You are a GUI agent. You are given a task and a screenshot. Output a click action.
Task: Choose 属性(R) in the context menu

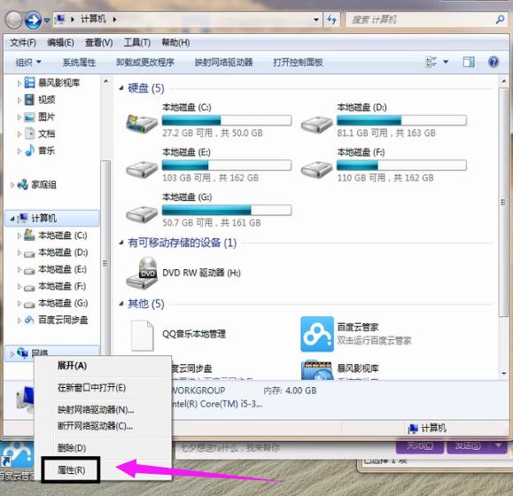coord(71,470)
